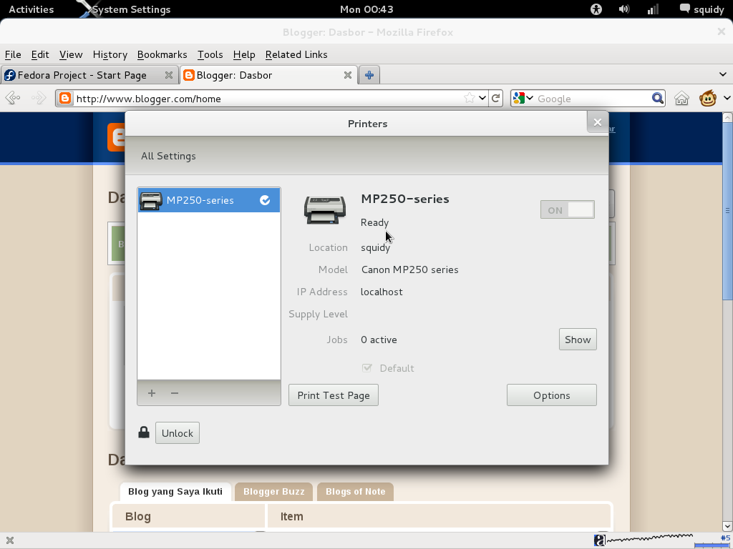Go to Firefox home page icon
733x549 pixels.
coord(681,99)
